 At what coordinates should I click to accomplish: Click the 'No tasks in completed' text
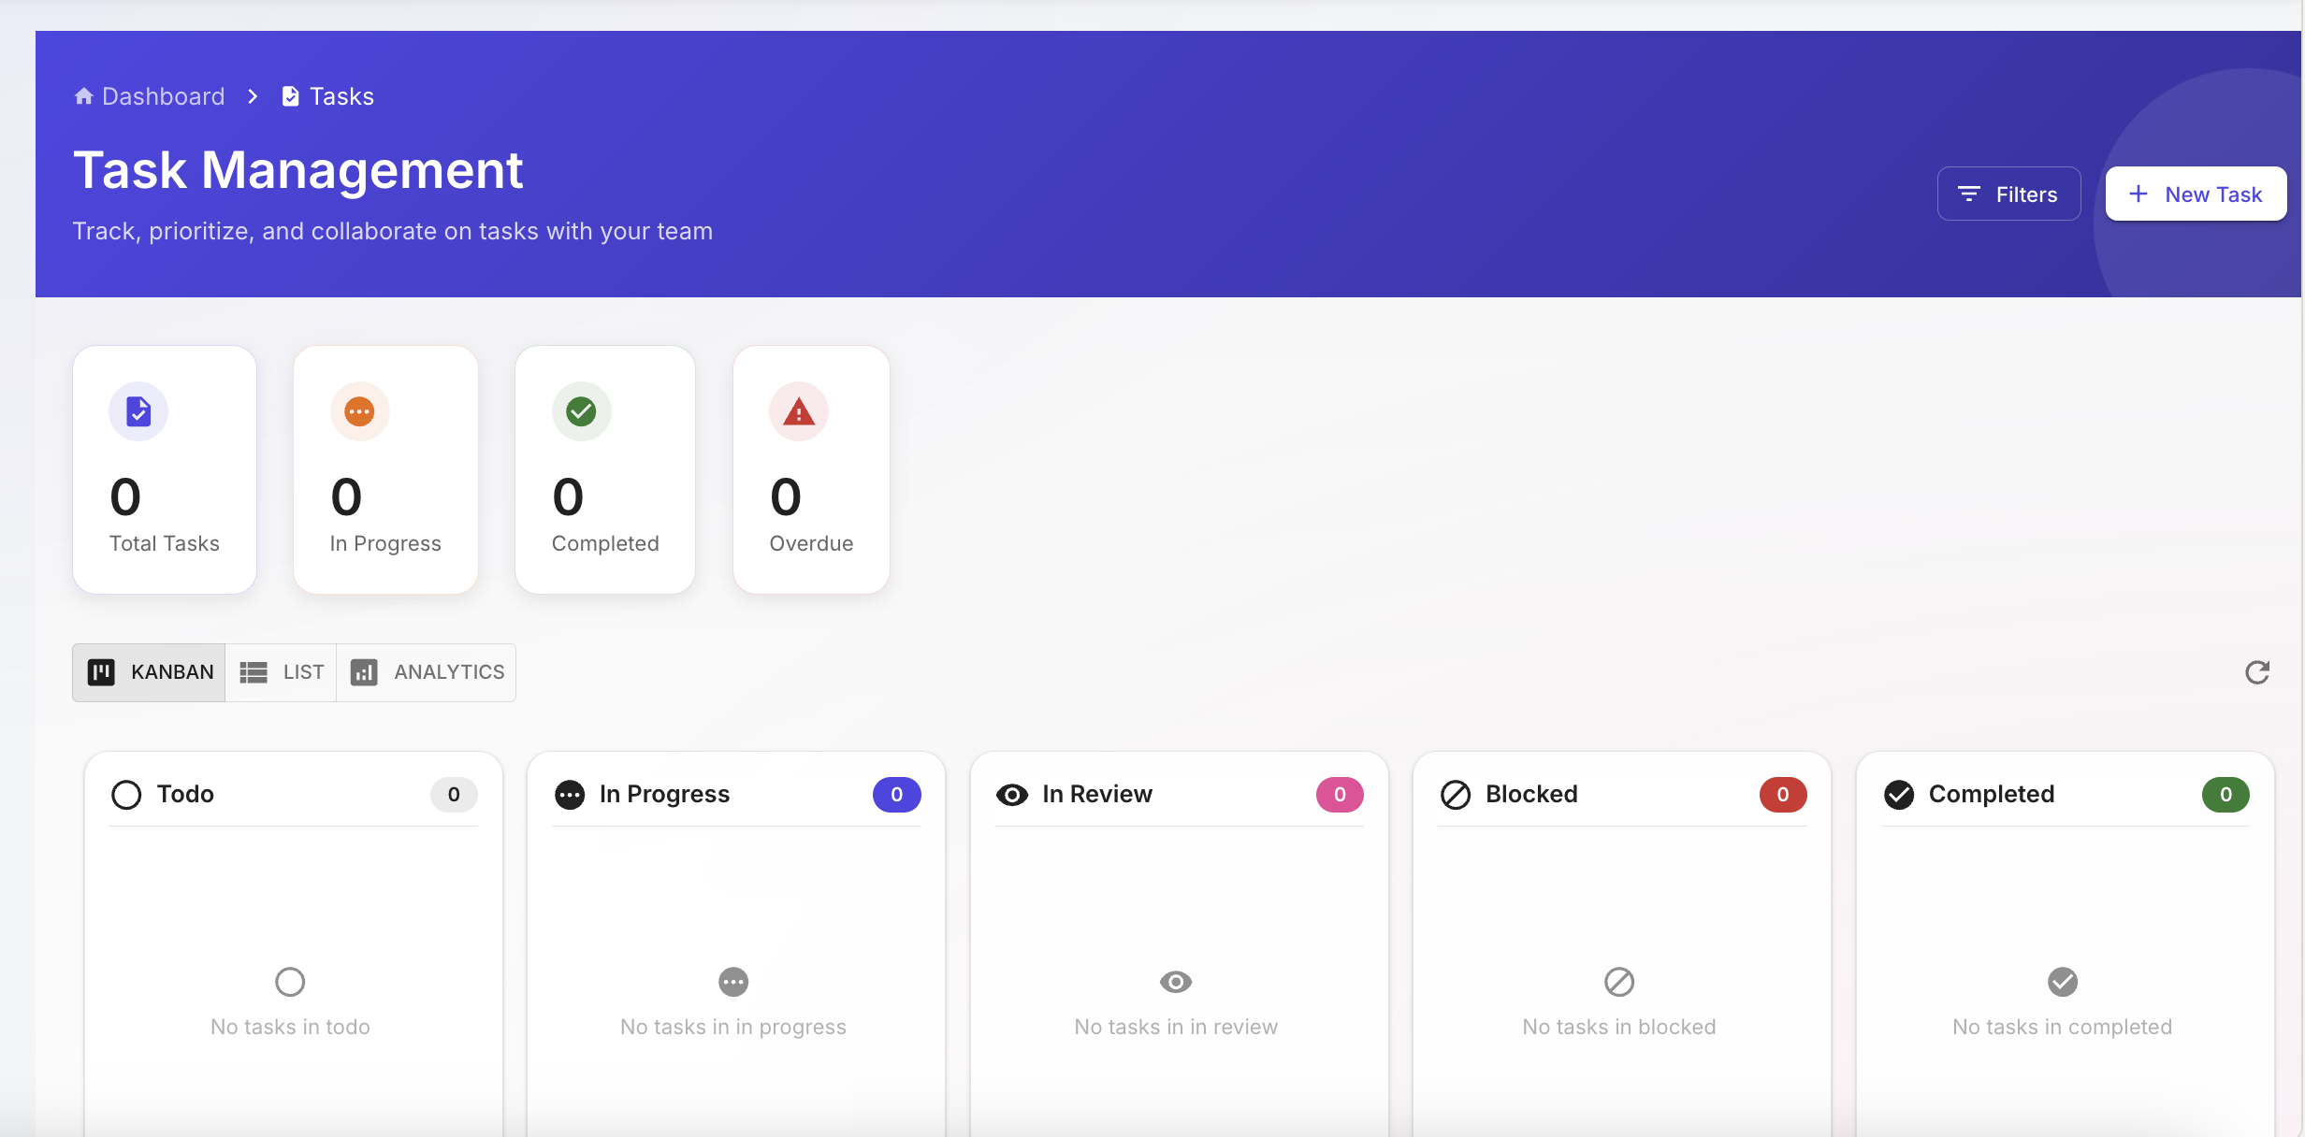2063,1027
